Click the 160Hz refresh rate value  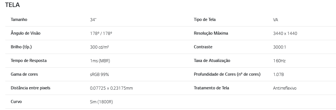279,61
